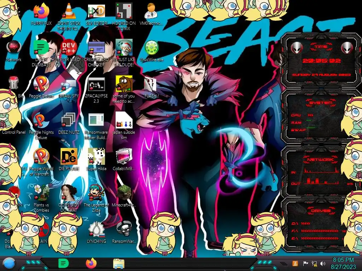Open the Network desktop icon

pyautogui.click(x=14, y=48)
